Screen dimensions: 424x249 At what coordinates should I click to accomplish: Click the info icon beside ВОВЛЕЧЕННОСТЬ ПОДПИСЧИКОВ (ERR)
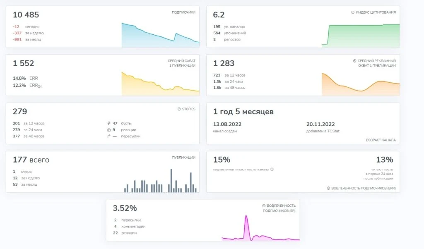[x=328, y=188]
